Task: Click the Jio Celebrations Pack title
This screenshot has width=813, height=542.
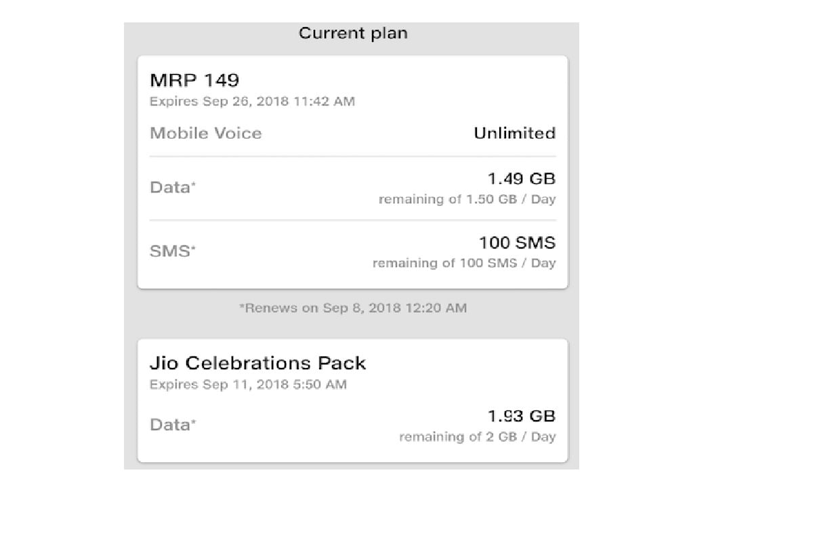Action: (257, 362)
